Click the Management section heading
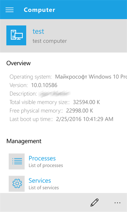 pyautogui.click(x=24, y=141)
